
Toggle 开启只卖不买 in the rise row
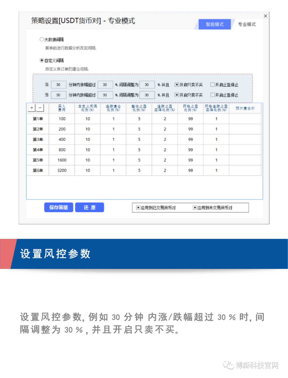pyautogui.click(x=177, y=85)
